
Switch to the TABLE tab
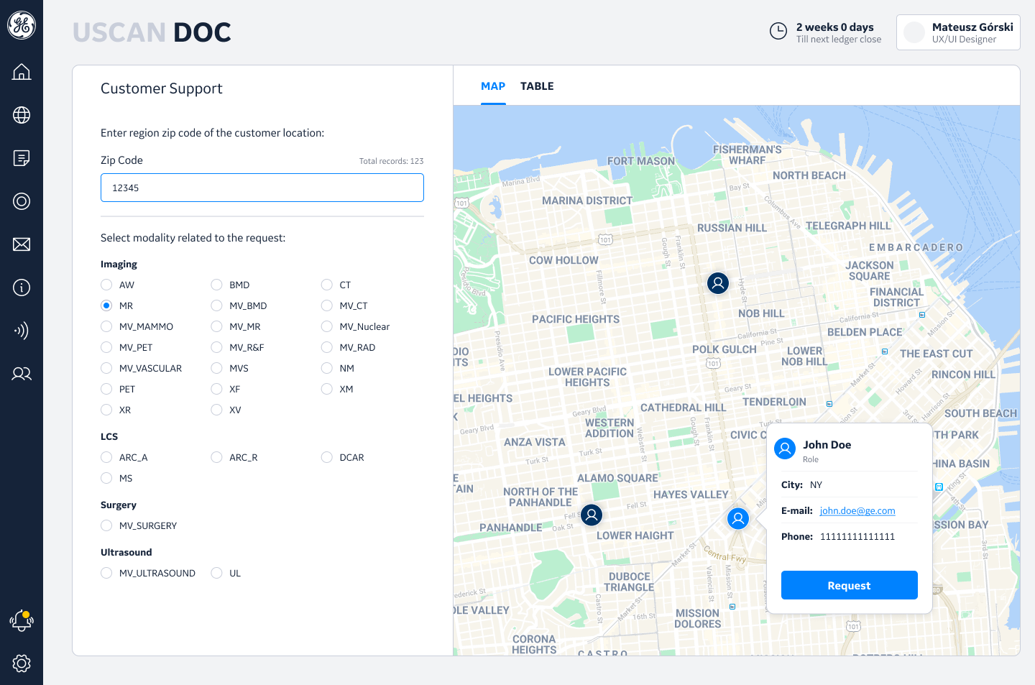[x=537, y=86]
